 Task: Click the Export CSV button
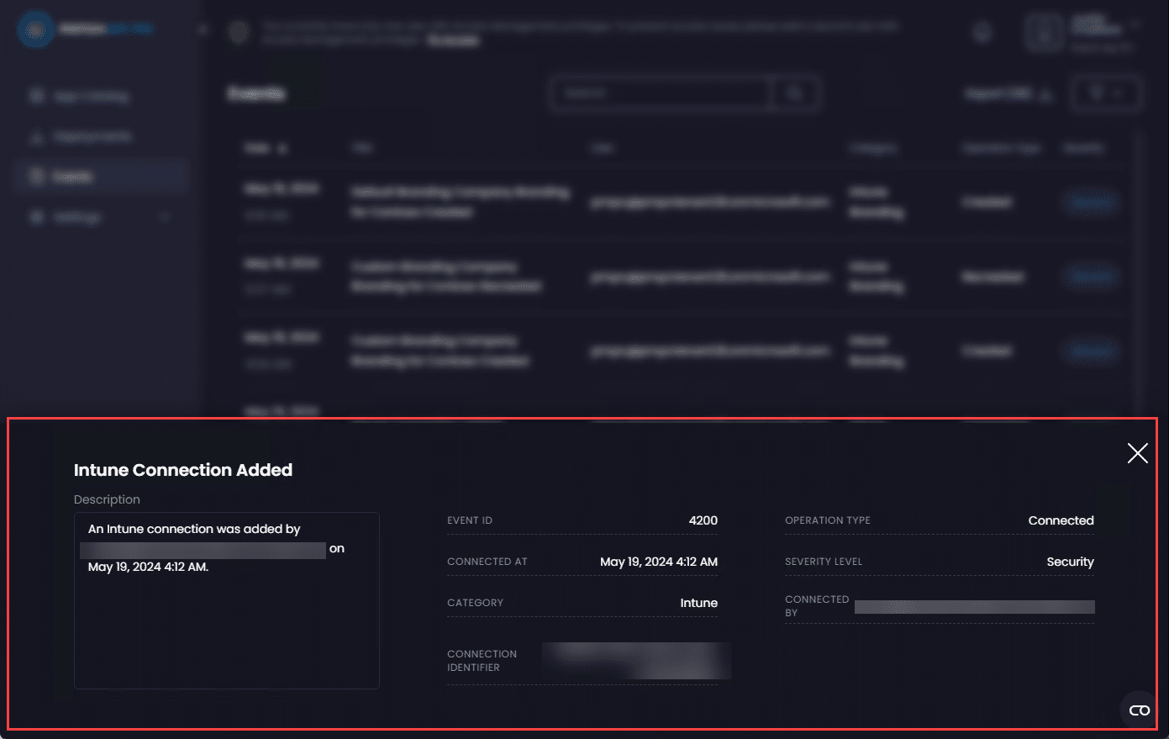click(1008, 94)
